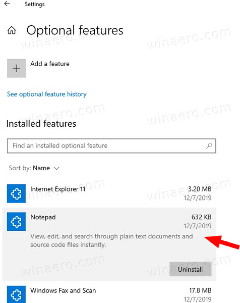Click the 632 KB Notepad size label

point(201,217)
